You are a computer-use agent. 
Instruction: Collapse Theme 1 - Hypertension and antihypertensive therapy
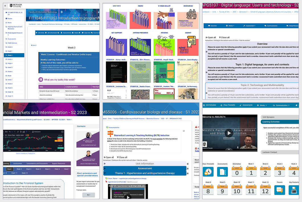[145, 173]
